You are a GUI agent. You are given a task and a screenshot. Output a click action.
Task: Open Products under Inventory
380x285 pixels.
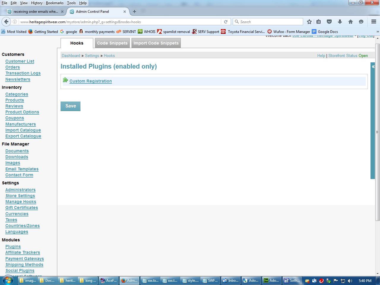(15, 100)
